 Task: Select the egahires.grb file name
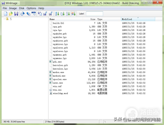[x=60, y=41]
